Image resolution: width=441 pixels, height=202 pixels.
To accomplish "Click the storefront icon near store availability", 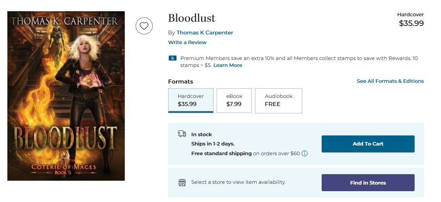I will (182, 183).
